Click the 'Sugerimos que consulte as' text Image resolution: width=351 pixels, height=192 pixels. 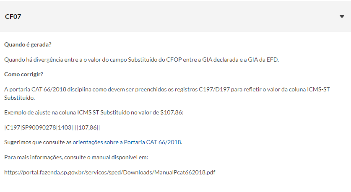coord(38,142)
